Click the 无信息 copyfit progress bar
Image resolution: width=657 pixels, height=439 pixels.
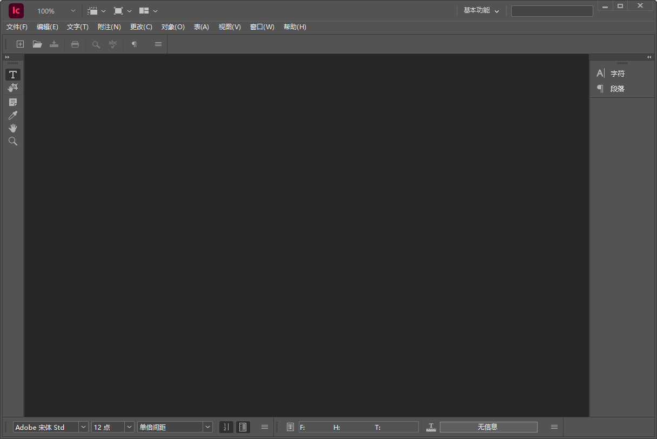pos(488,427)
